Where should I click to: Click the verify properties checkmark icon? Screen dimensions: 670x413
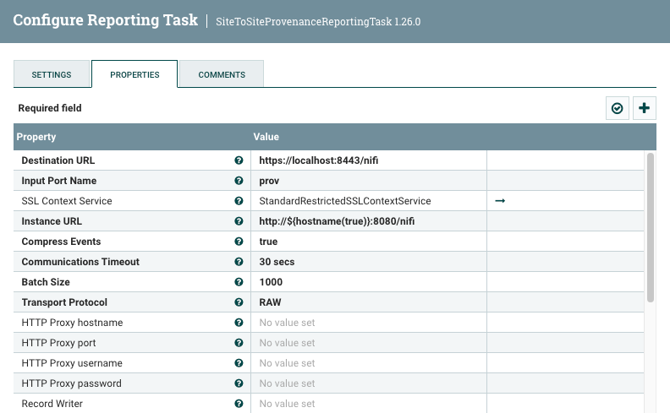[x=618, y=108]
